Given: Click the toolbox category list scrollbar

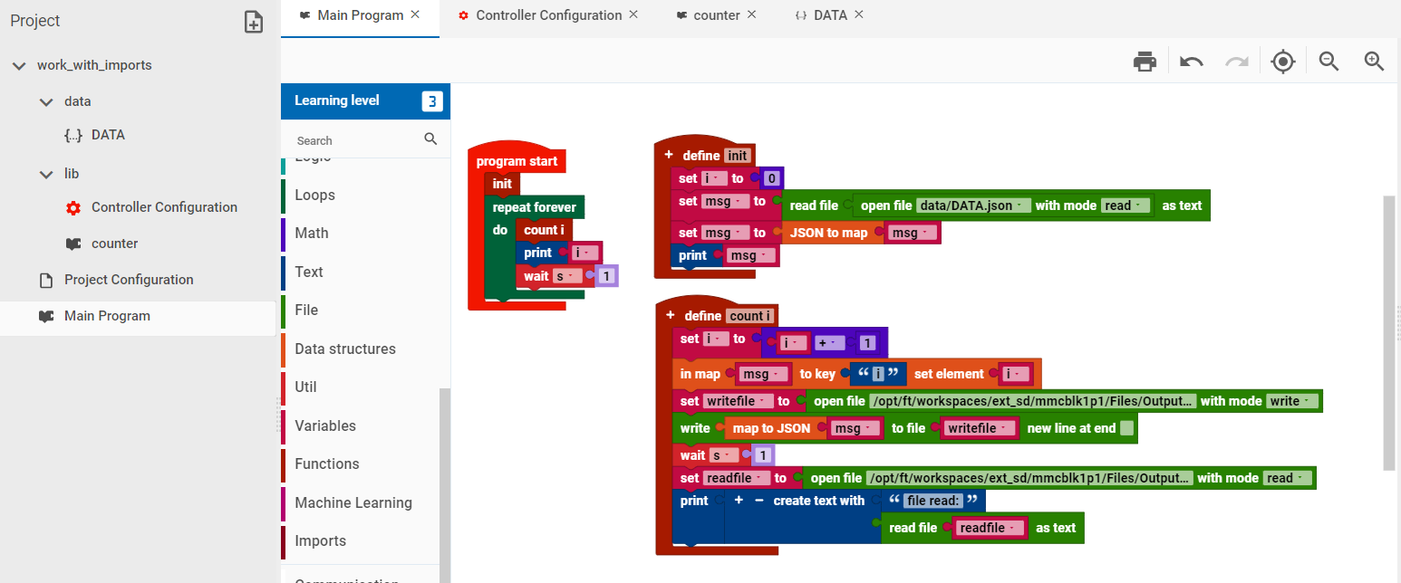Looking at the screenshot, I should (444, 485).
